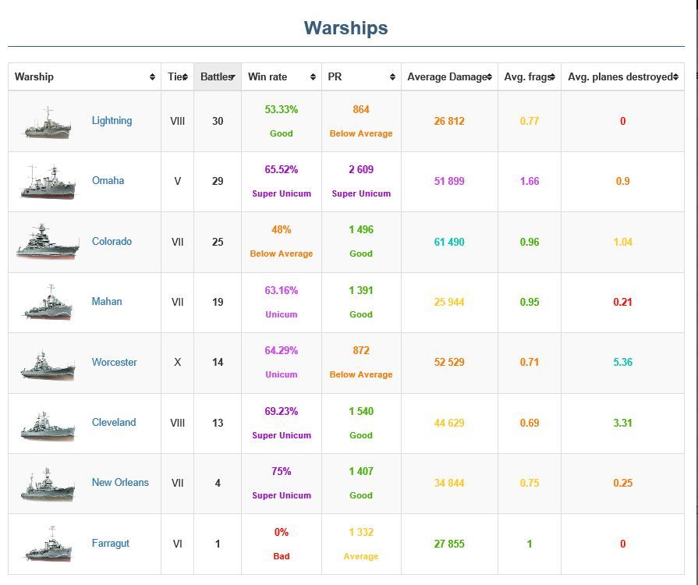Viewport: 698px width, 585px height.
Task: Click the Worcester cruiser thumbnail image
Action: [48, 363]
